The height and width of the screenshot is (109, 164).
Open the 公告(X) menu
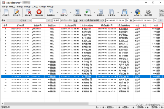[x=42, y=7]
